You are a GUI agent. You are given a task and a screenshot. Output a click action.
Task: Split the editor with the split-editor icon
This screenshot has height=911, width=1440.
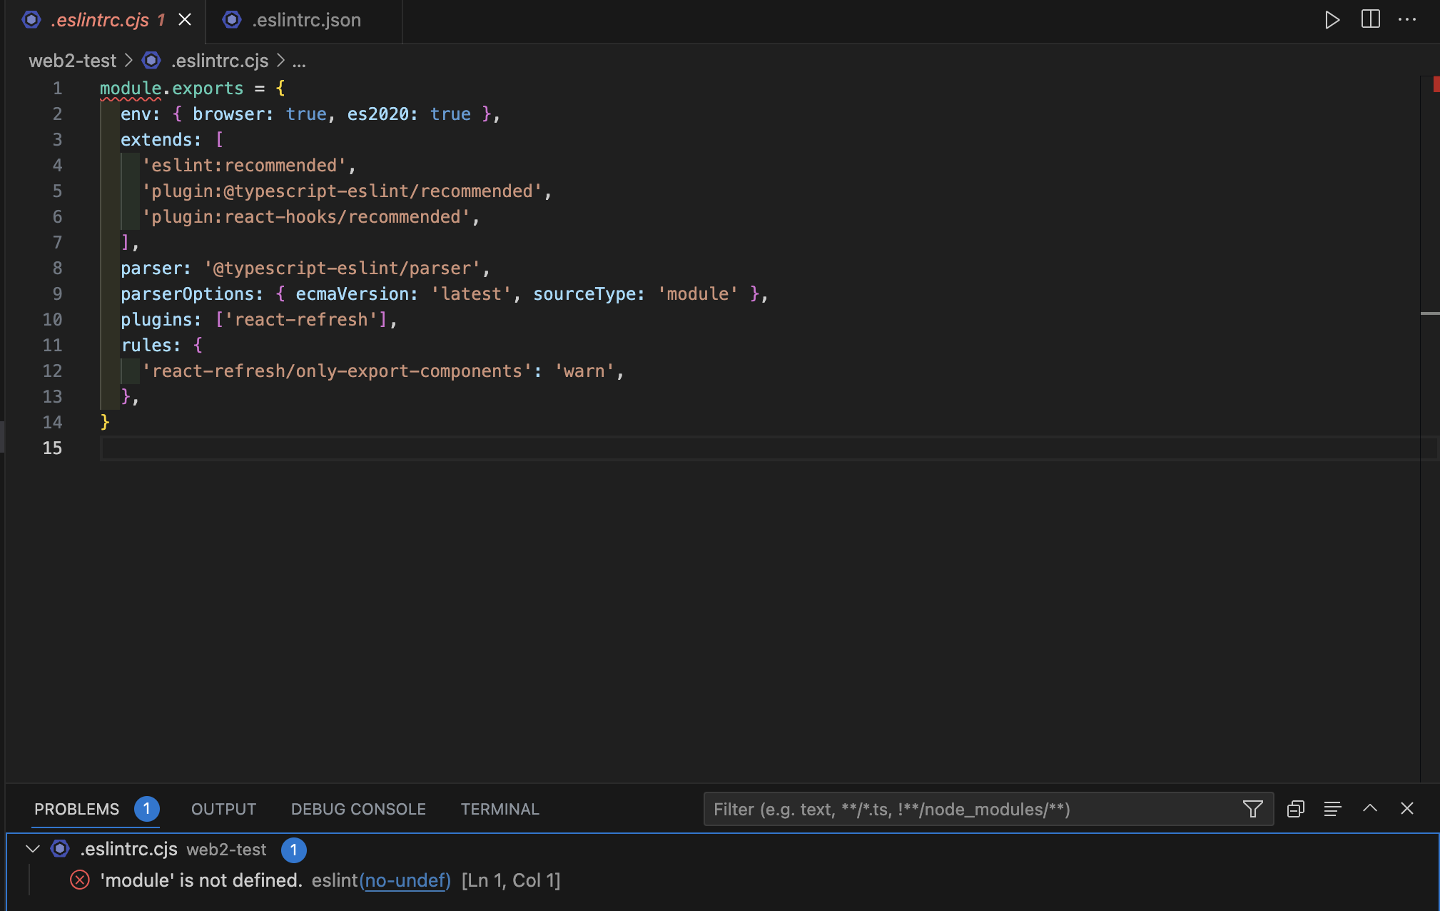1370,19
